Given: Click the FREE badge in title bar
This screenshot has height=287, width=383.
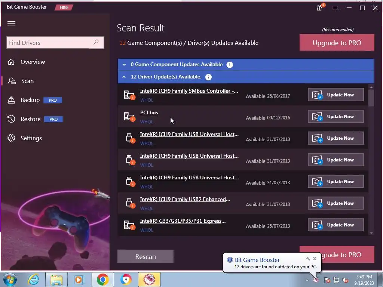Looking at the screenshot, I should [x=64, y=7].
